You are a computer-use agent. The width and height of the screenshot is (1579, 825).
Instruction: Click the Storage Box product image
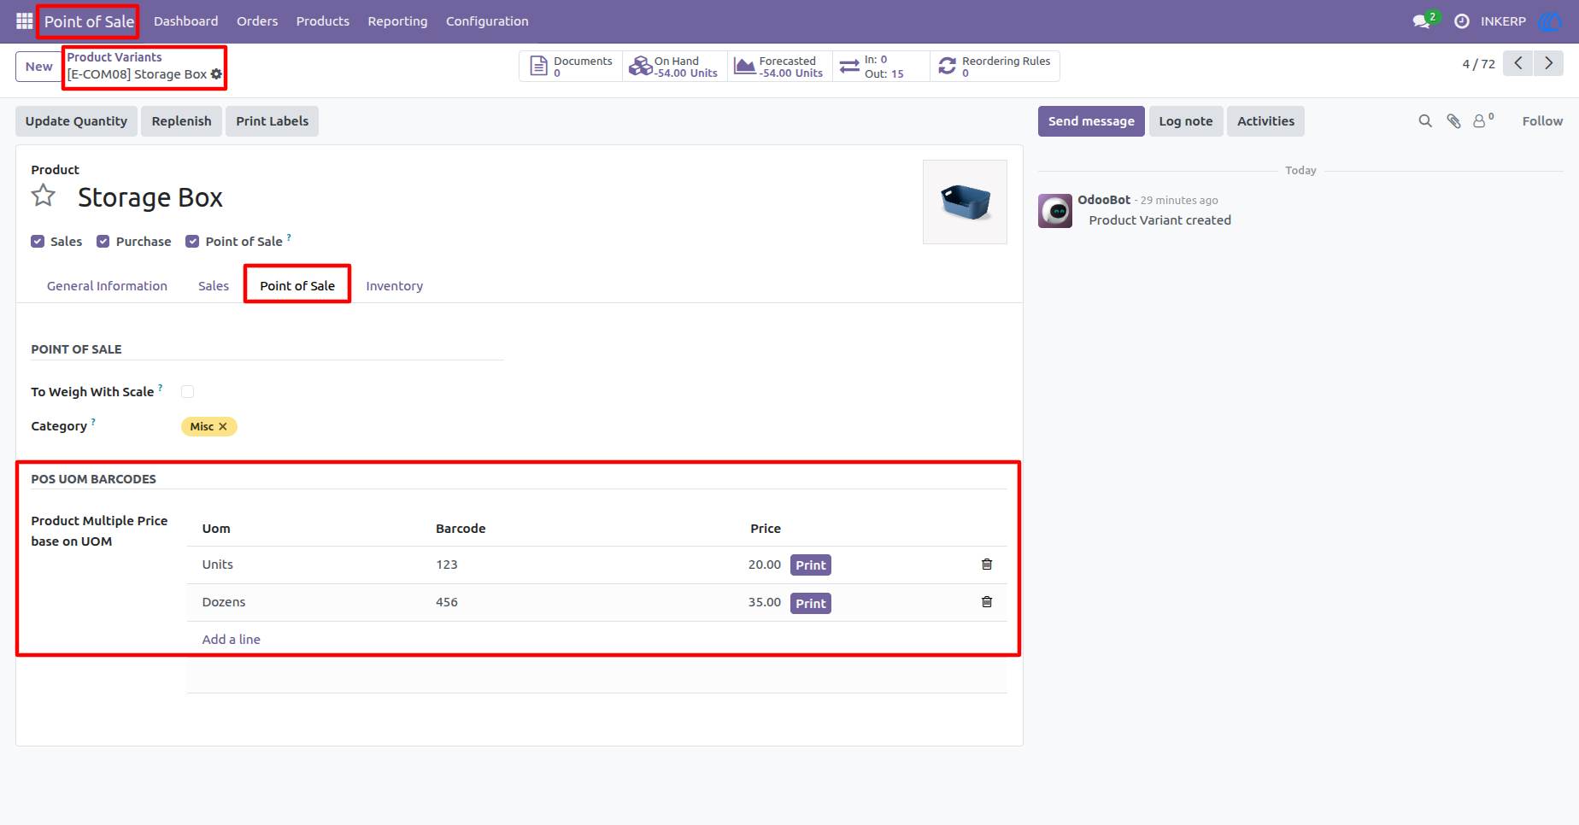[x=965, y=202]
